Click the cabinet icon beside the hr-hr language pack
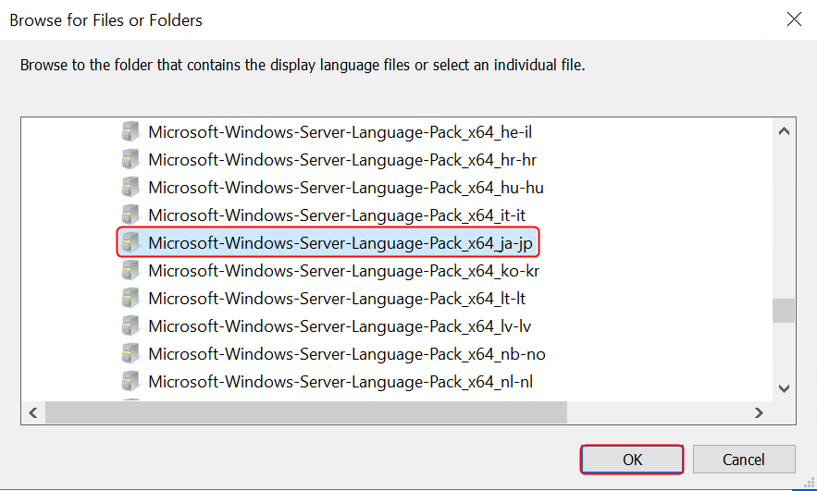 pos(130,159)
